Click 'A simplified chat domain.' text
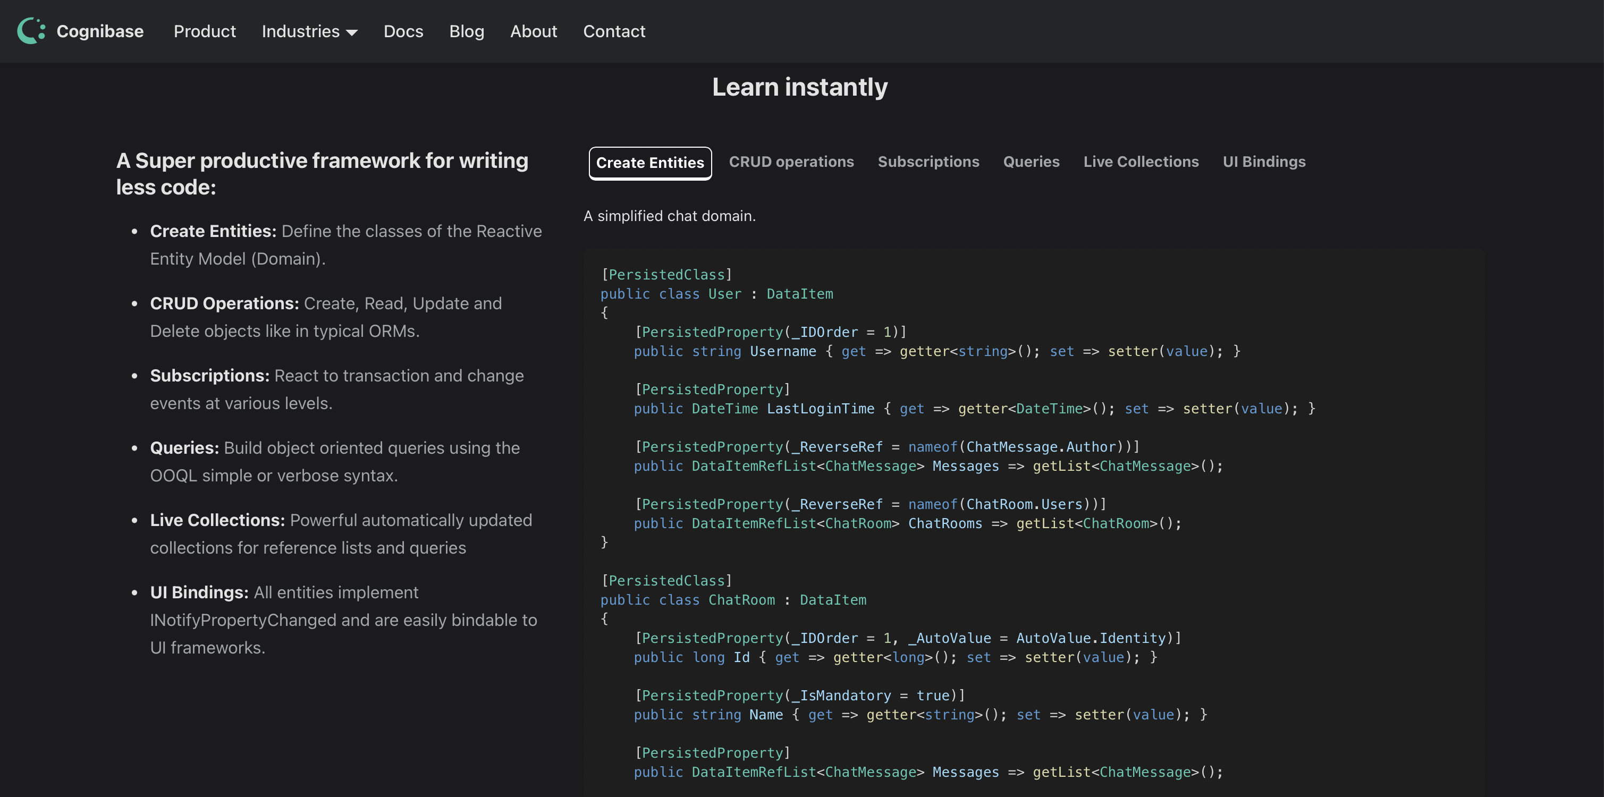Viewport: 1604px width, 797px height. pyautogui.click(x=669, y=216)
